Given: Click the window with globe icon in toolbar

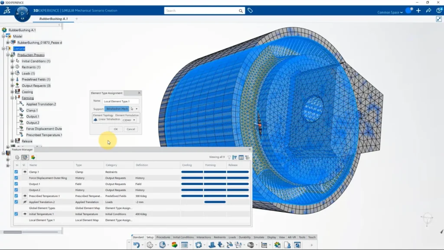Looking at the screenshot, I should pyautogui.click(x=297, y=245).
